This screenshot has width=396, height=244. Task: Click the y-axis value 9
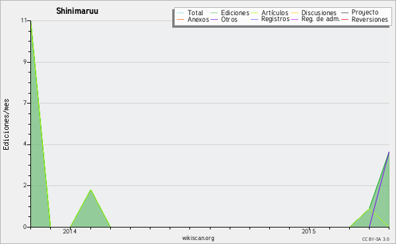point(25,62)
